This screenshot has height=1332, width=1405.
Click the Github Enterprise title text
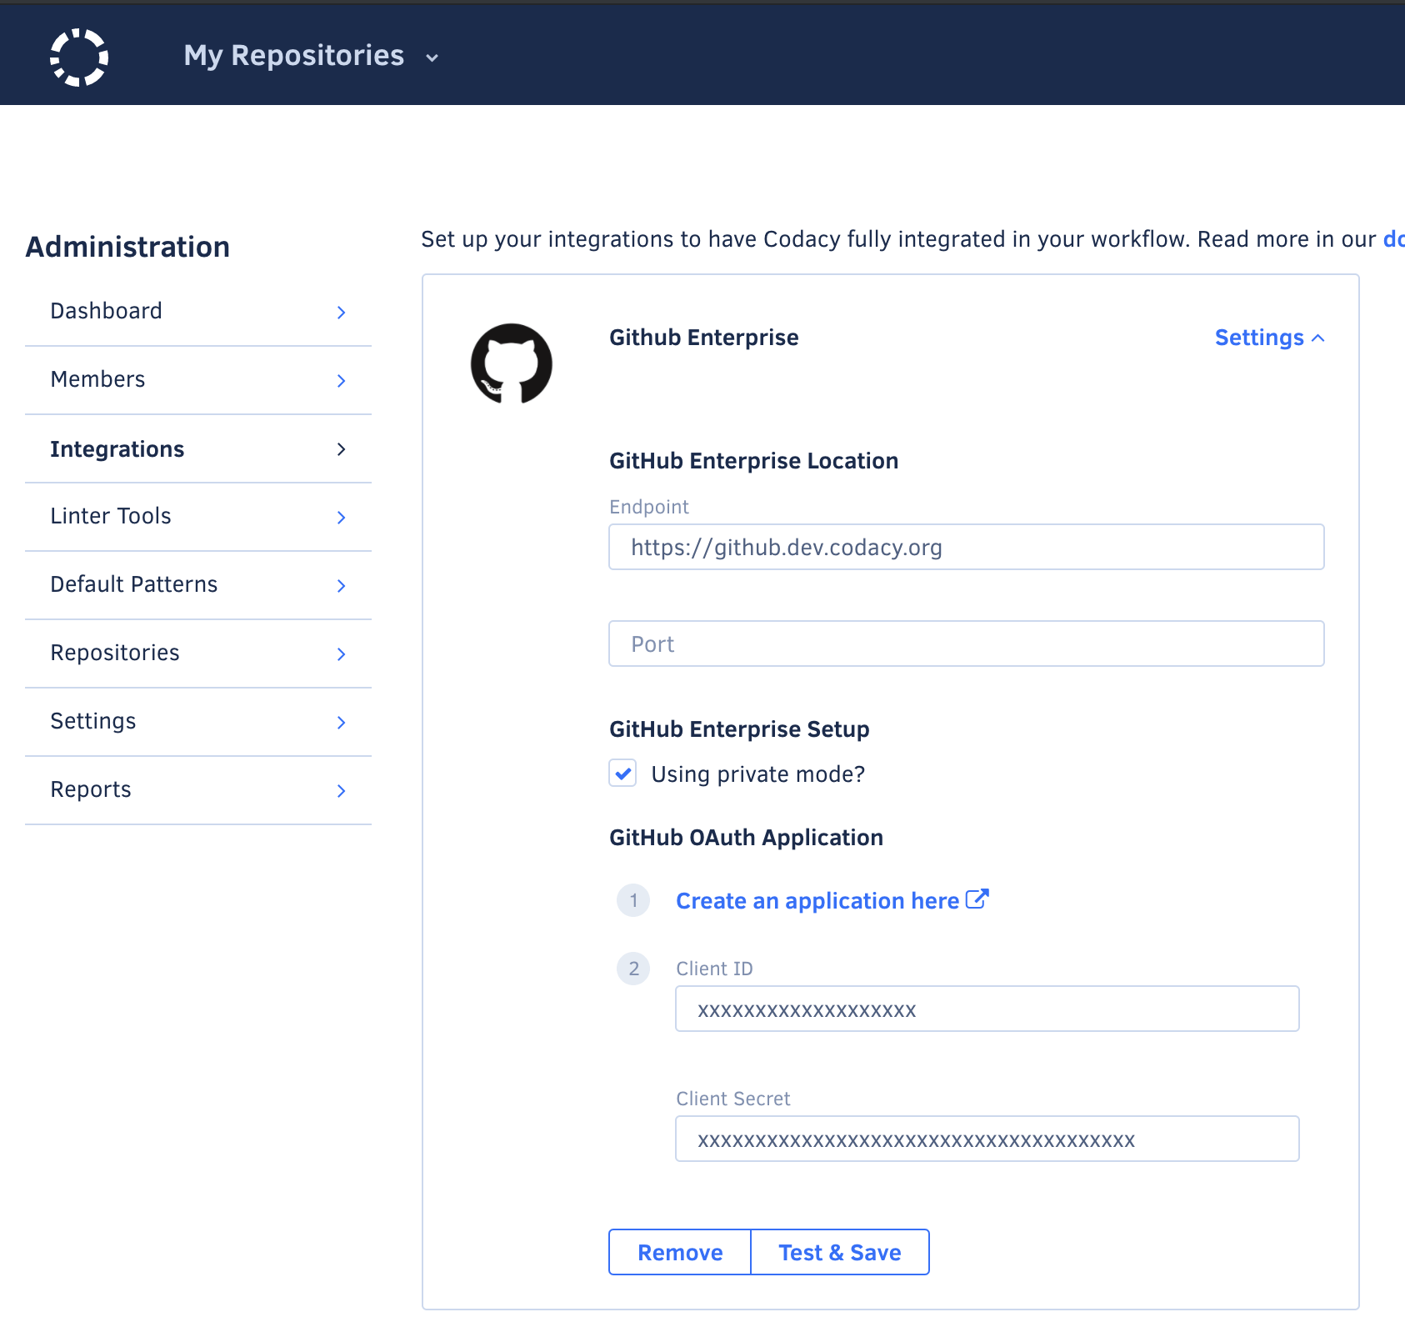coord(703,338)
